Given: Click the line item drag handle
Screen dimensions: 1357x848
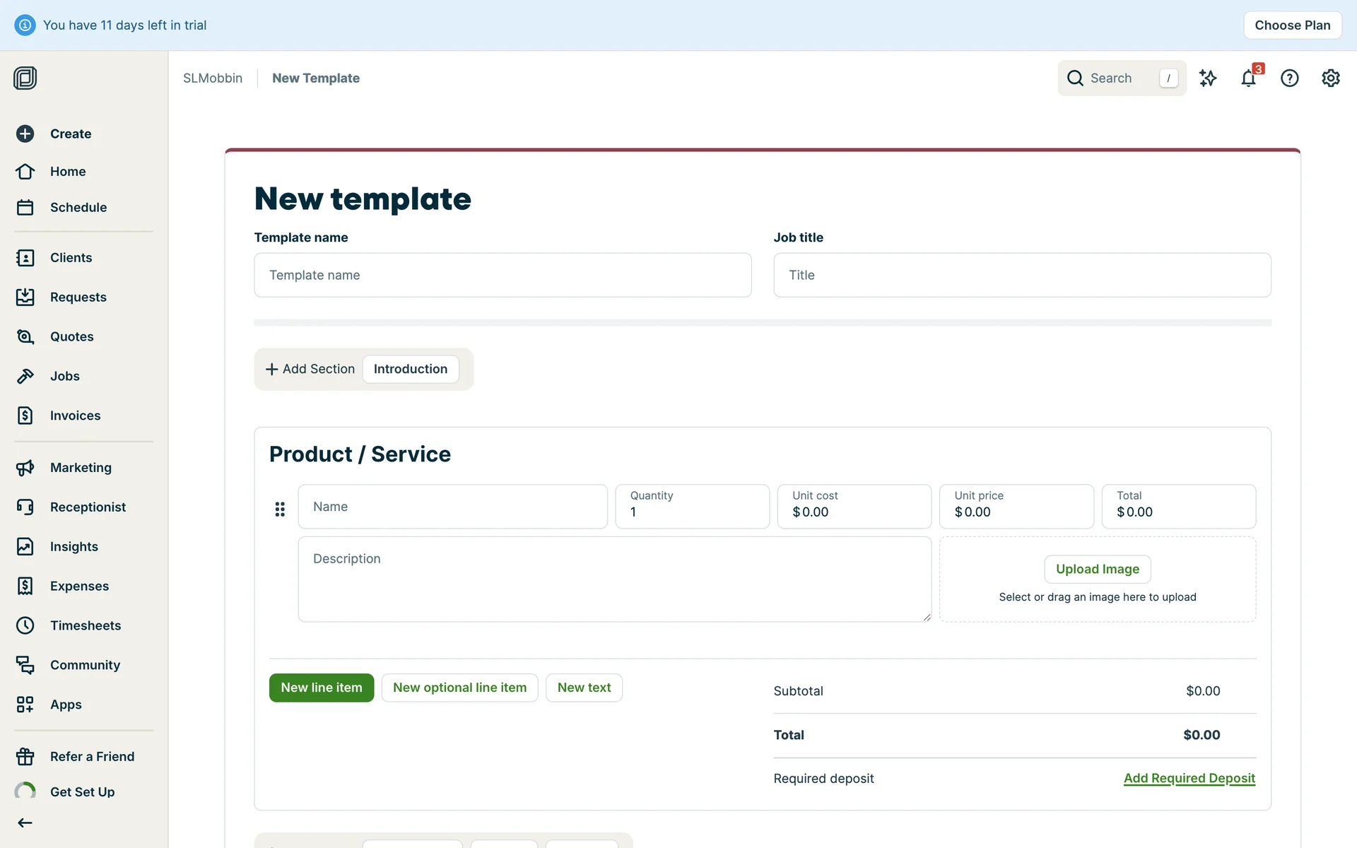Looking at the screenshot, I should point(280,509).
